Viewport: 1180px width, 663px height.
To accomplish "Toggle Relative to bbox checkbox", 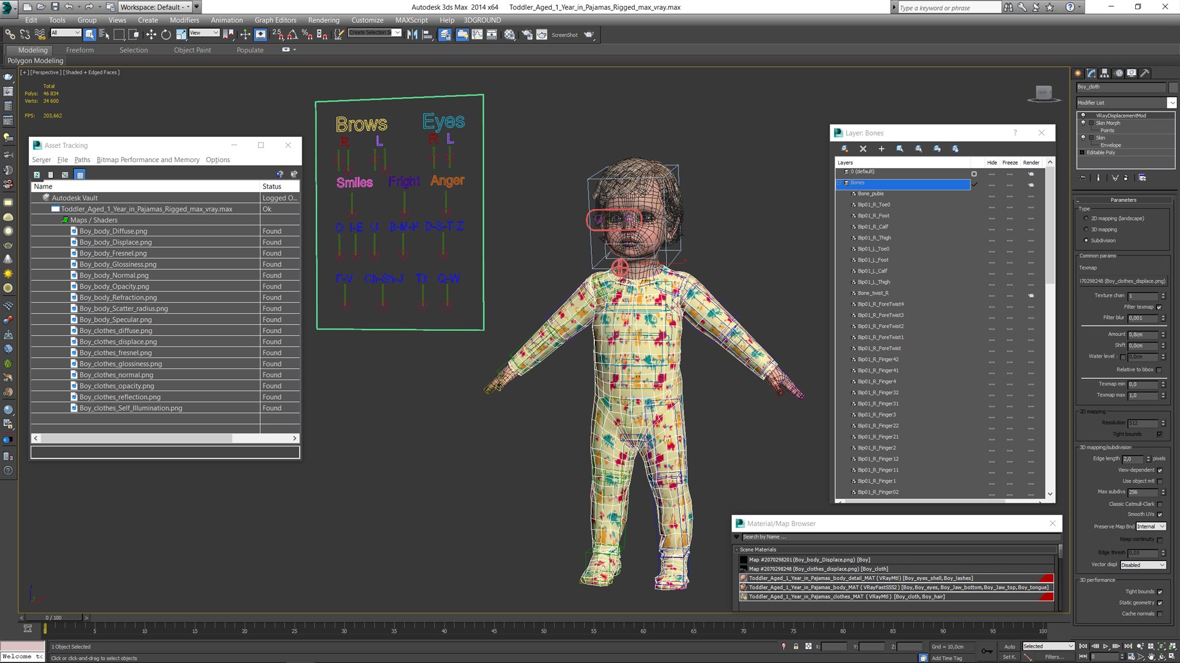I will 1159,370.
